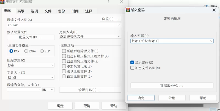Viewport: 220px width, 111px height.
Task: Select the RAR4 archive format
Action: click(x=26, y=51)
